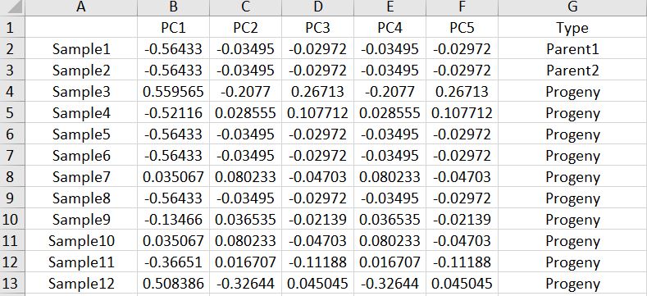Click the Type header cell
The image size is (647, 296).
(x=572, y=28)
